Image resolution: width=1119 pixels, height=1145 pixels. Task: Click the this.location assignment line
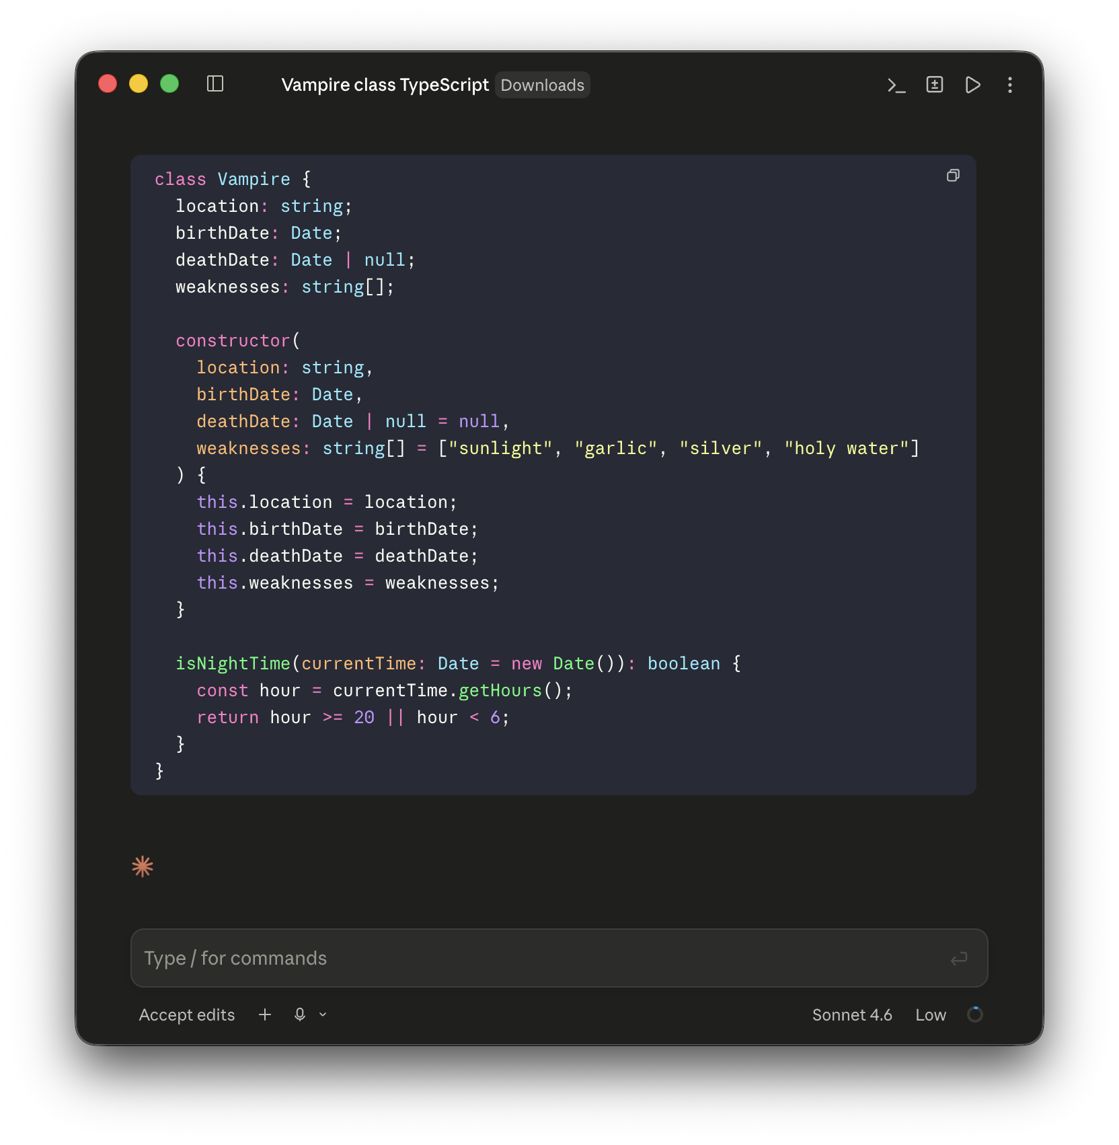[327, 502]
